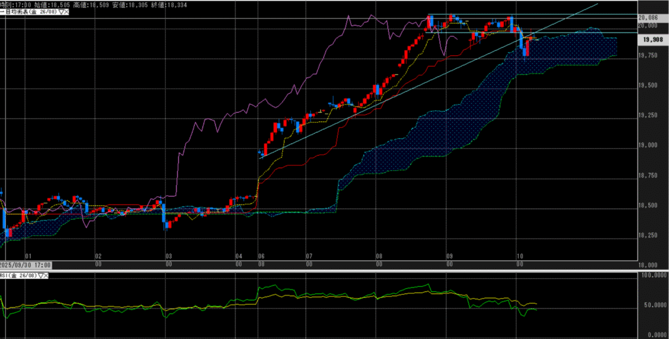
Task: Open the RSI indicator dropdown triangle
Action: (41, 276)
